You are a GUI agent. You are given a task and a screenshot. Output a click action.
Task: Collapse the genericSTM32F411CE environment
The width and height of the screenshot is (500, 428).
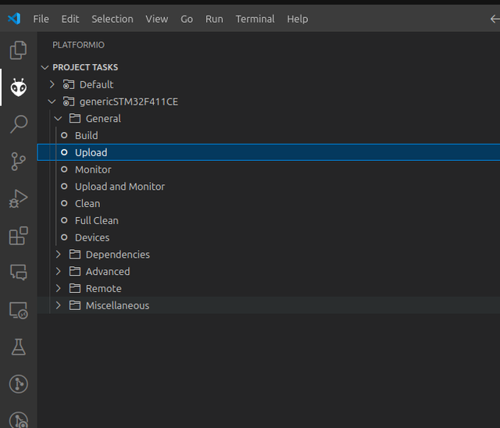coord(52,102)
